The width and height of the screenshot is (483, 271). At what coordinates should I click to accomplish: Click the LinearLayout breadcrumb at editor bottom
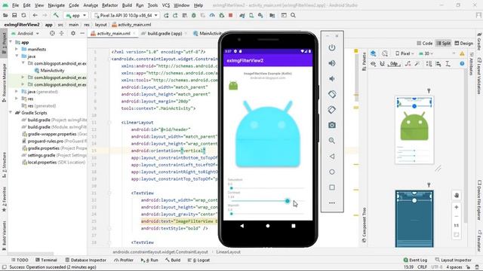click(228, 252)
